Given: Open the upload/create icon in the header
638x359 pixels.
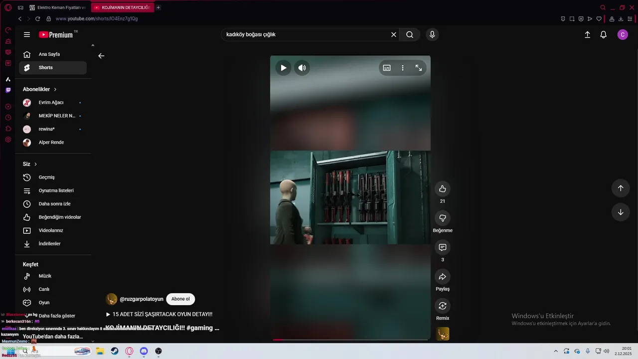Looking at the screenshot, I should point(587,34).
